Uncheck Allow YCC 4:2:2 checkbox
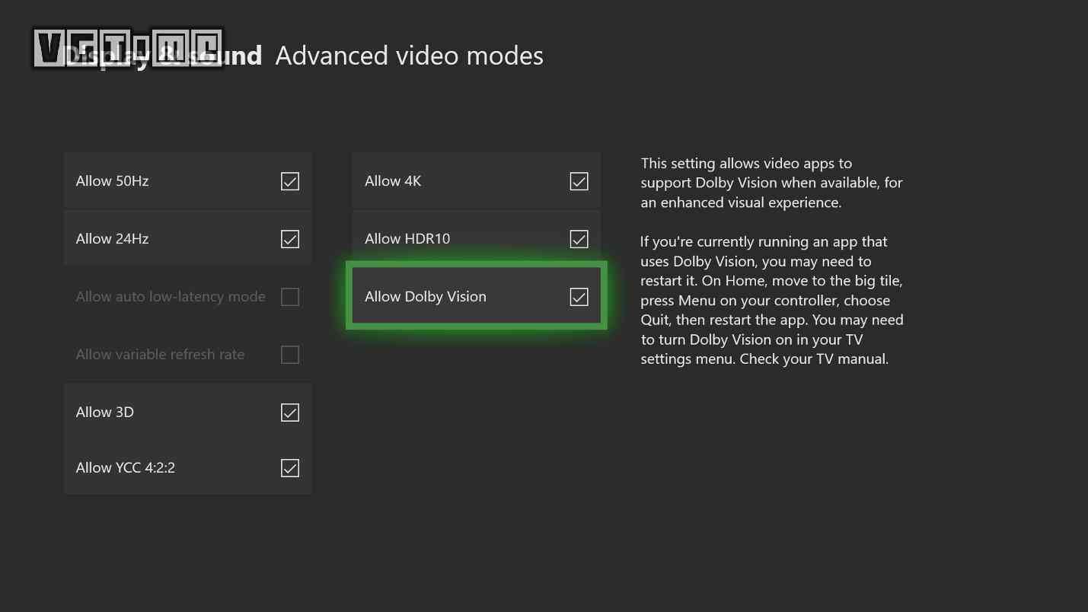This screenshot has height=612, width=1088. 290,468
